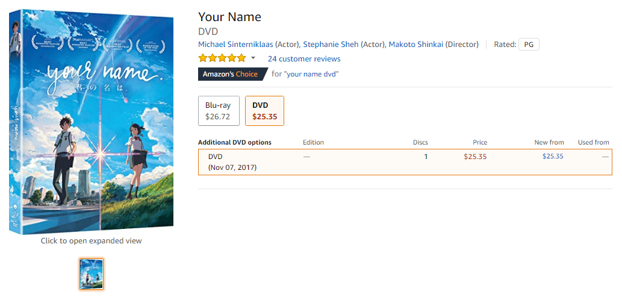Select the Blu-ray format option
The height and width of the screenshot is (300, 622).
point(219,111)
